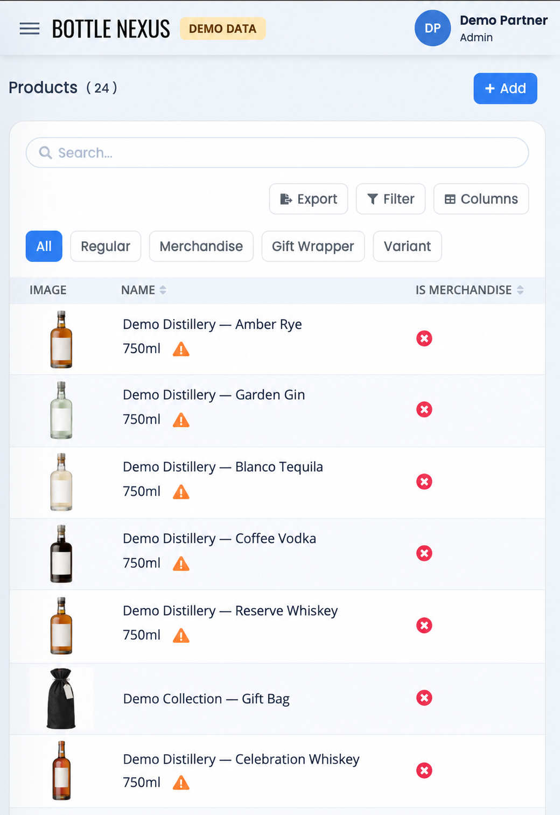
Task: Select 'Demo Distillery — Coffee Vodka' name
Action: 219,539
